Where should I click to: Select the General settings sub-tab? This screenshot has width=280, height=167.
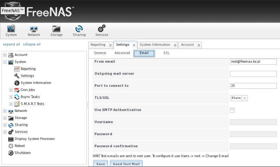coord(100,53)
